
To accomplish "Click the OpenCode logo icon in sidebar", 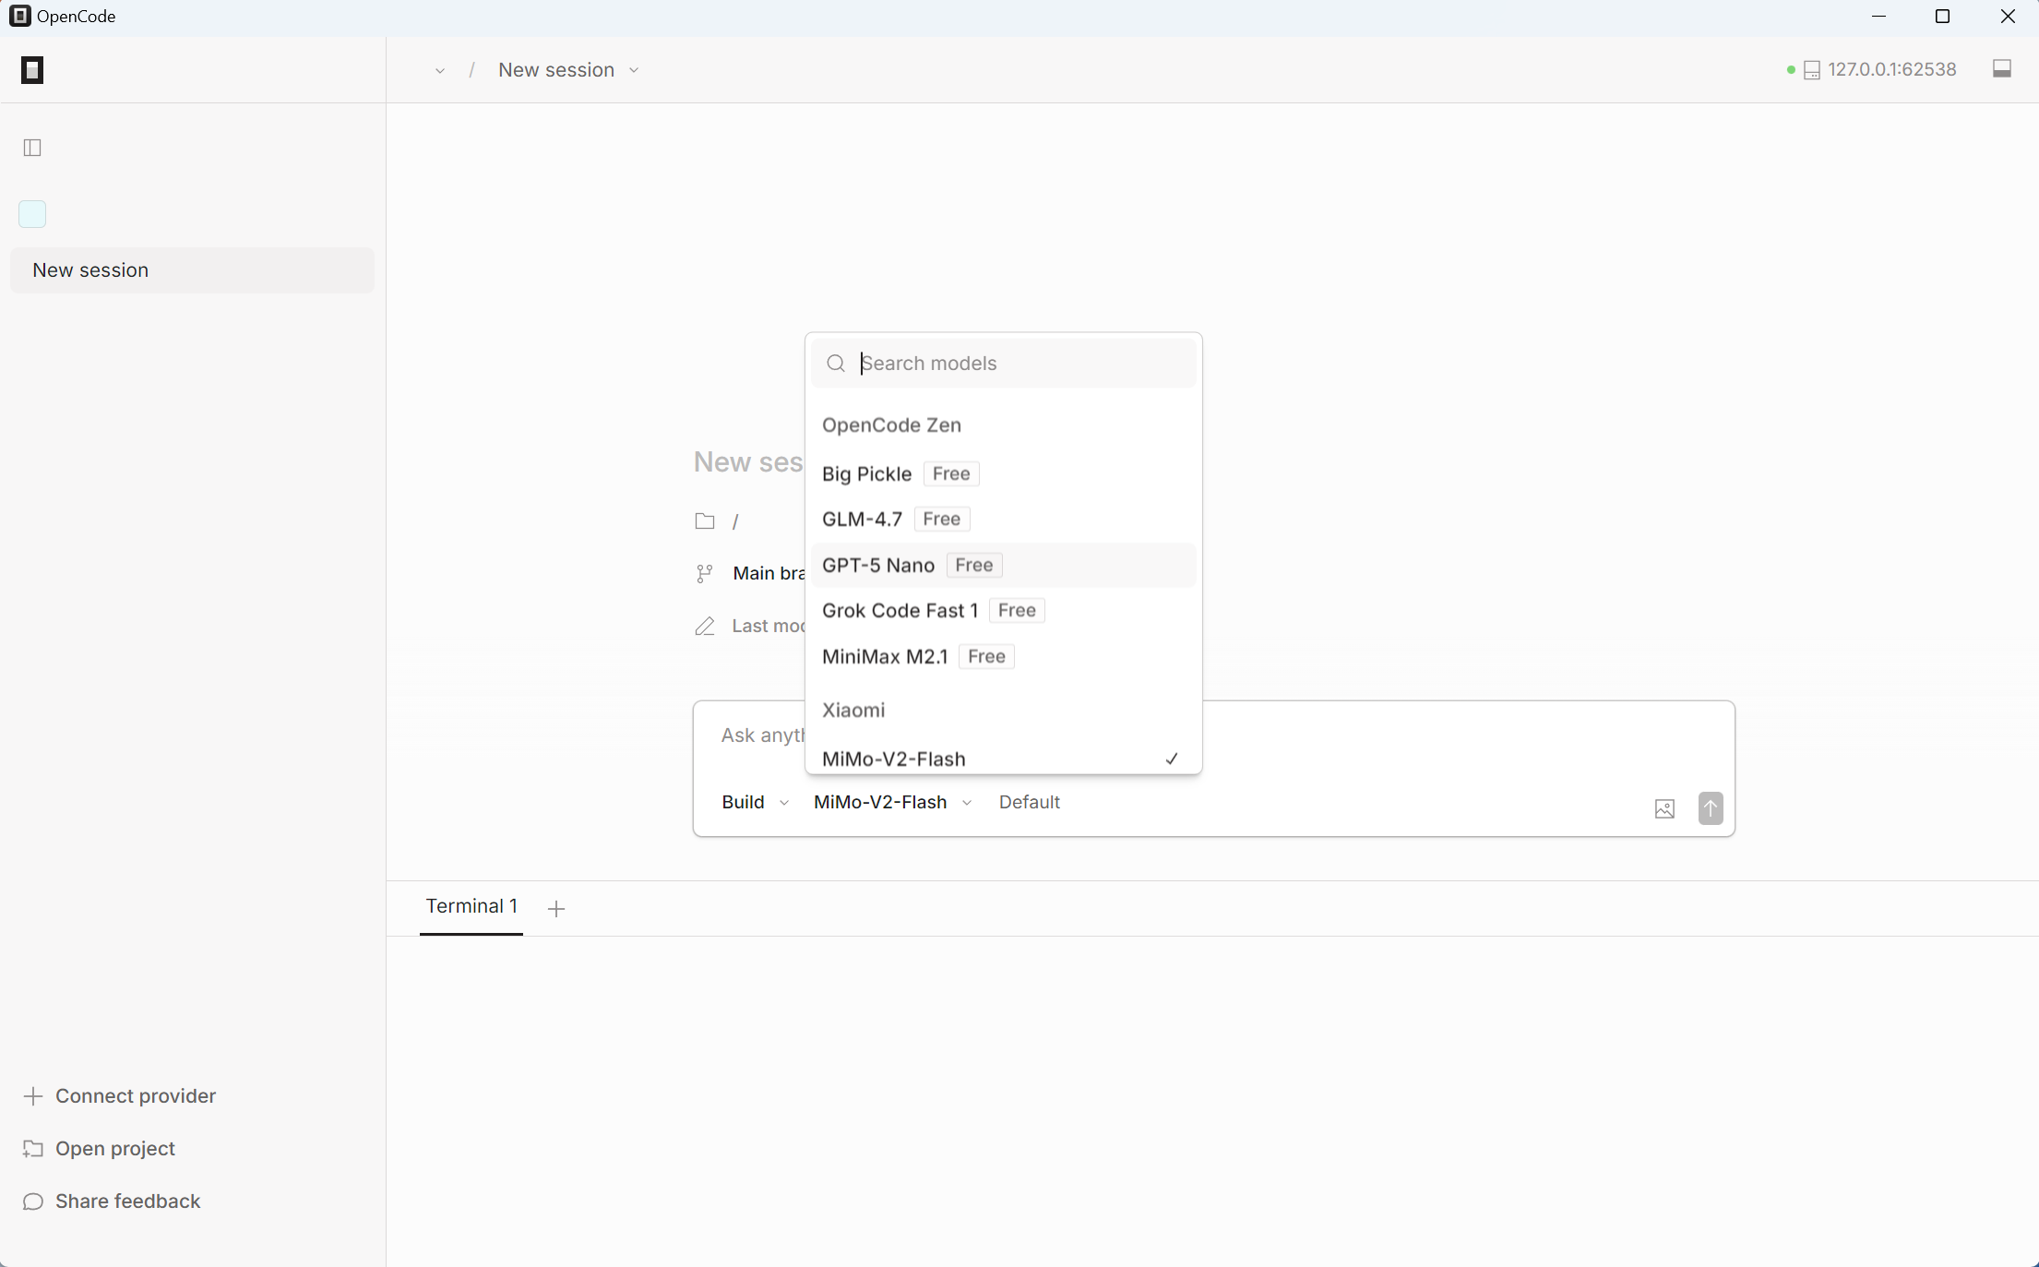I will tap(32, 70).
